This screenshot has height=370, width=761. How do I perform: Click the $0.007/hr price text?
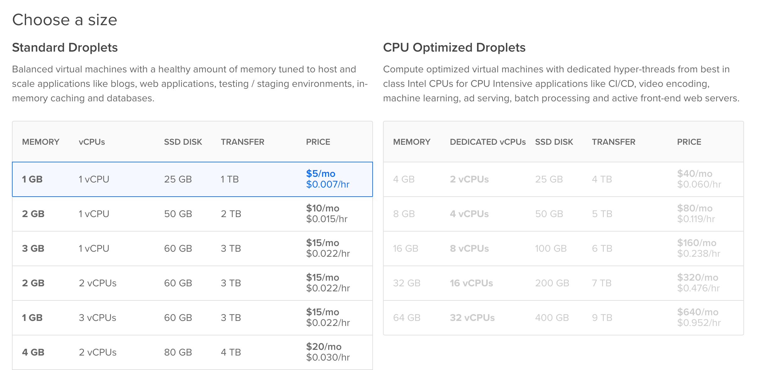[328, 184]
